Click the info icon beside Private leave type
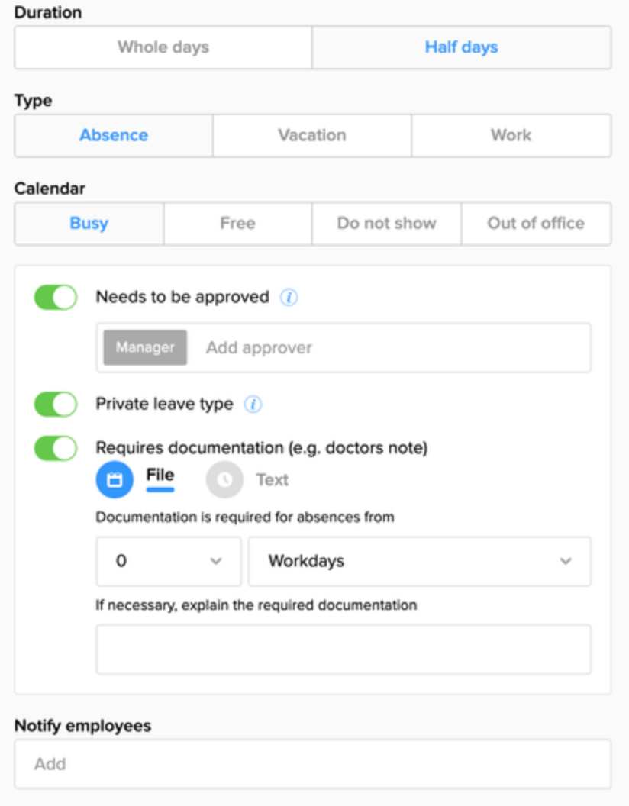 [253, 405]
